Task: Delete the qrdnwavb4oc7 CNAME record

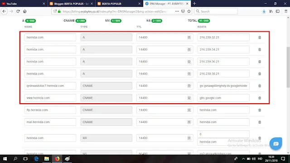Action: coord(260,86)
